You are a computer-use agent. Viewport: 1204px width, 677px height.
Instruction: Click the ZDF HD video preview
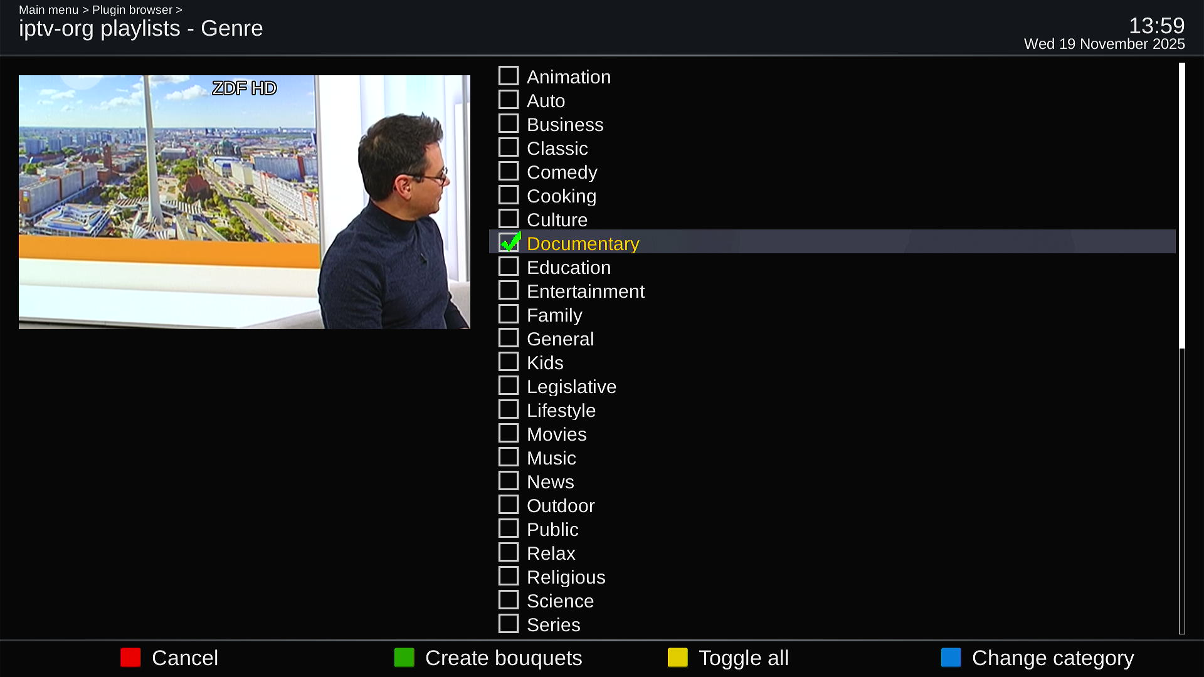[245, 202]
